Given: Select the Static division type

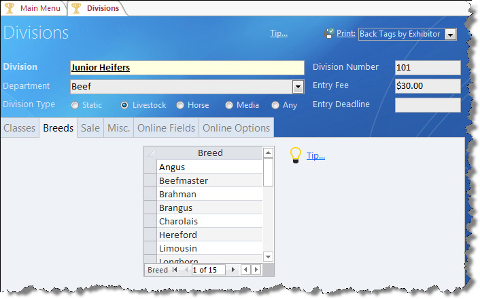Looking at the screenshot, I should coord(75,105).
